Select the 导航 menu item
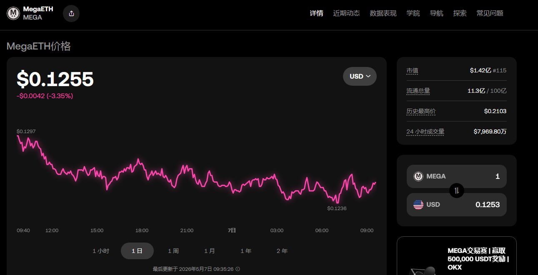The image size is (538, 275). point(436,13)
